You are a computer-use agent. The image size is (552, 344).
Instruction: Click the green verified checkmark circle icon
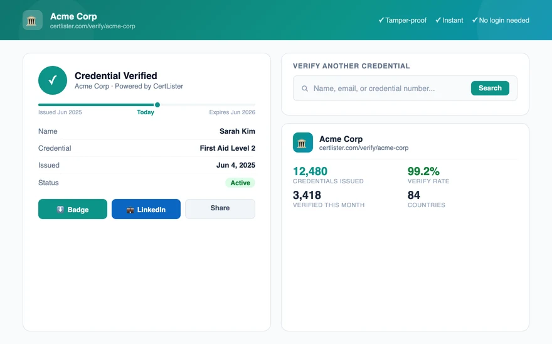click(x=53, y=80)
